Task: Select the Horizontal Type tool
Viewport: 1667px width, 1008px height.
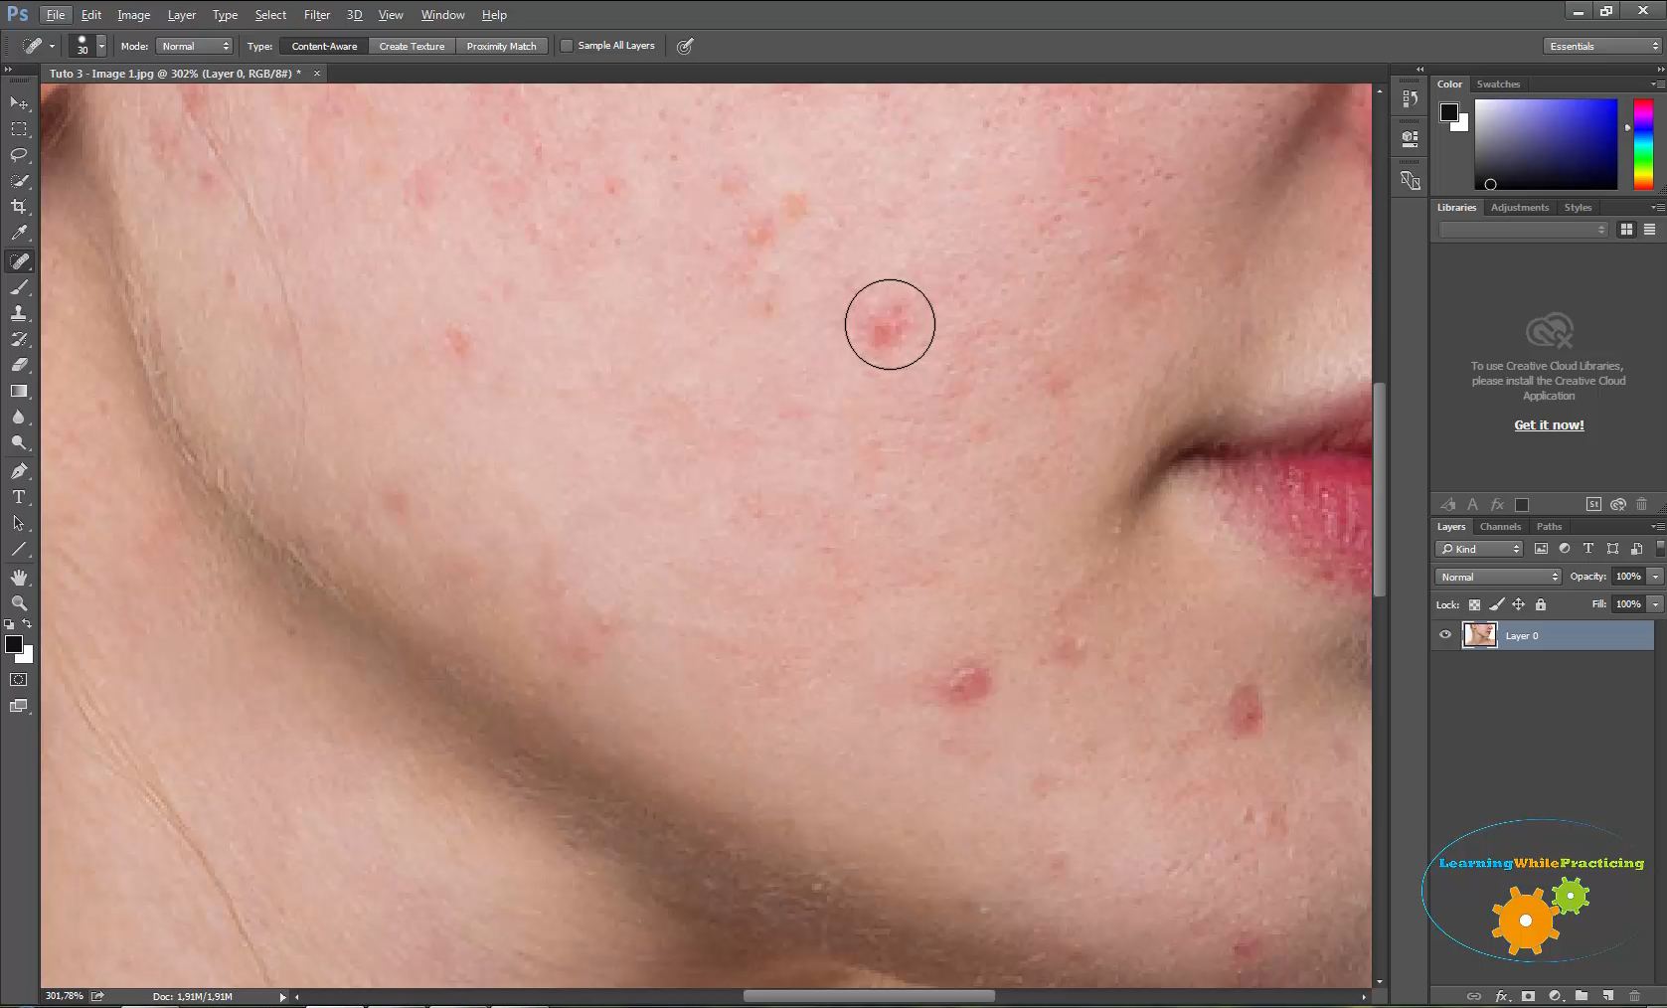Action: (19, 497)
